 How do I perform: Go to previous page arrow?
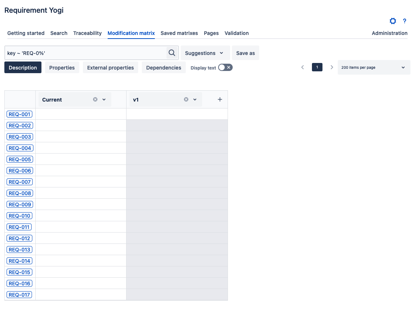(302, 67)
